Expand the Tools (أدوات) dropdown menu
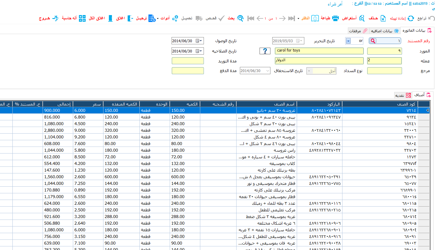This screenshot has width=435, height=250. click(x=158, y=19)
